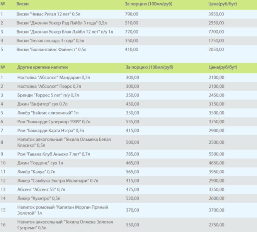Screen dimensions: 257x232
Task: Click bottle price 3700,00
Action: [x=216, y=210]
